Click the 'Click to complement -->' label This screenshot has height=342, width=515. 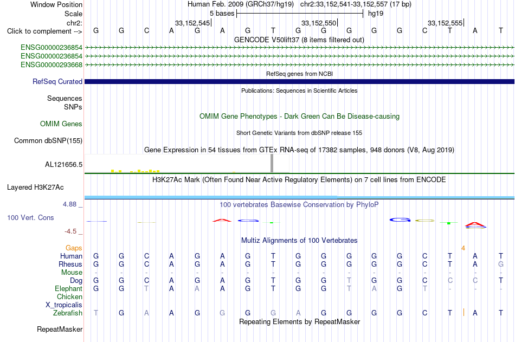pos(44,31)
